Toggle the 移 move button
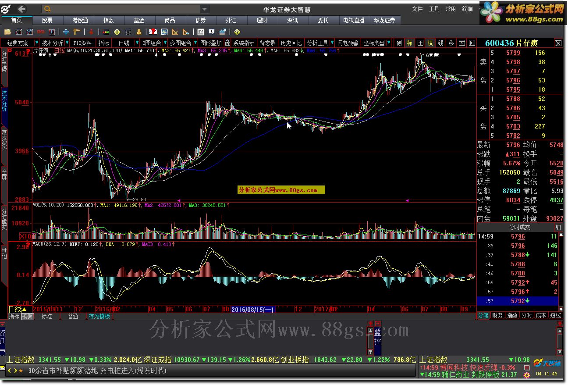The image size is (568, 385). [x=451, y=43]
